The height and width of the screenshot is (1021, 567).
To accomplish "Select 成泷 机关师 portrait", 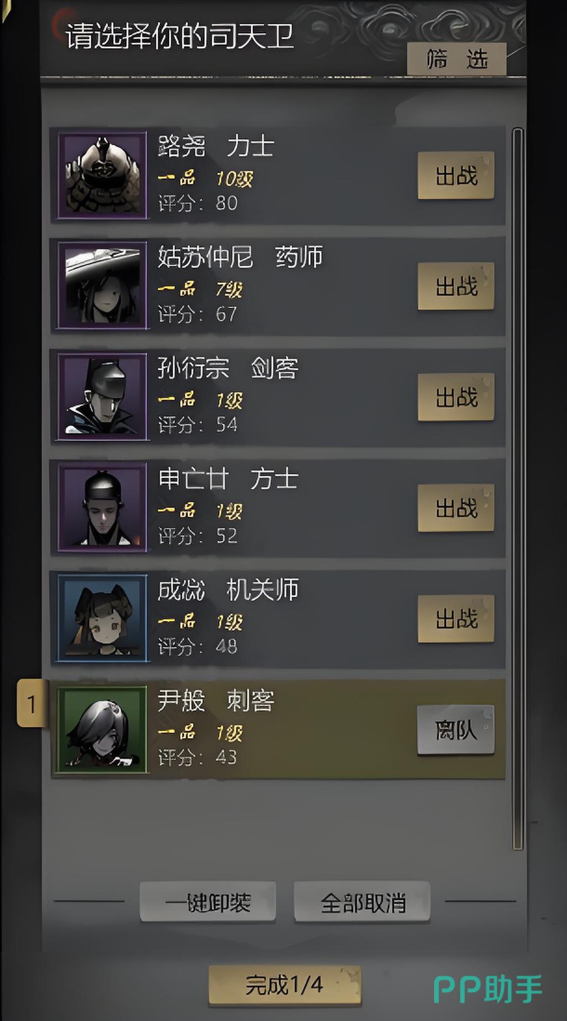I will 102,618.
